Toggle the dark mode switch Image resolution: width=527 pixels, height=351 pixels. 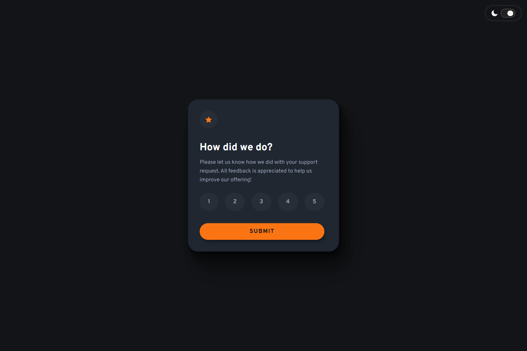tap(508, 13)
